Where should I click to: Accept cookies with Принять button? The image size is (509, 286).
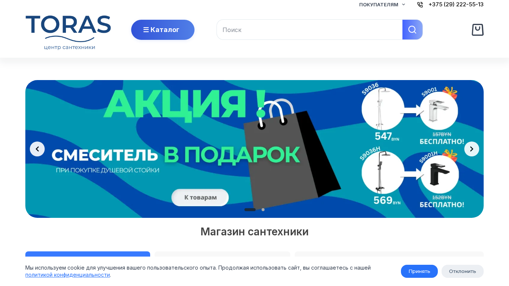419,271
